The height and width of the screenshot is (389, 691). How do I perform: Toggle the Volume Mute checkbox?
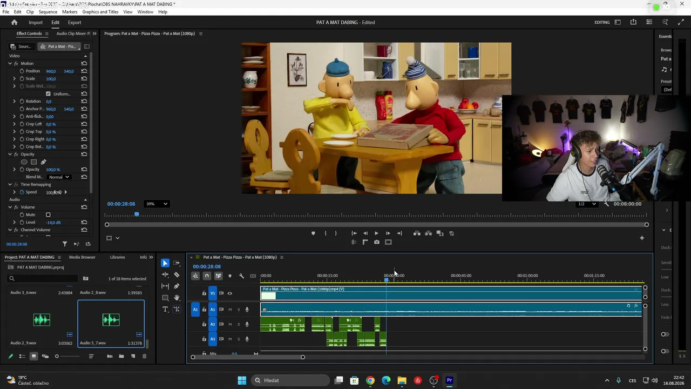(x=48, y=215)
